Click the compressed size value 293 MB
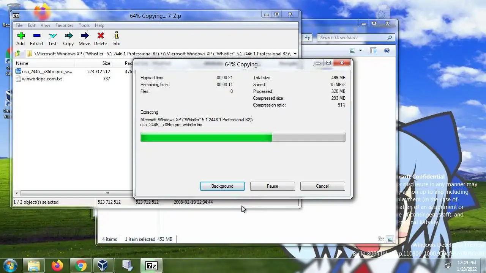The width and height of the screenshot is (486, 273). pos(338,98)
